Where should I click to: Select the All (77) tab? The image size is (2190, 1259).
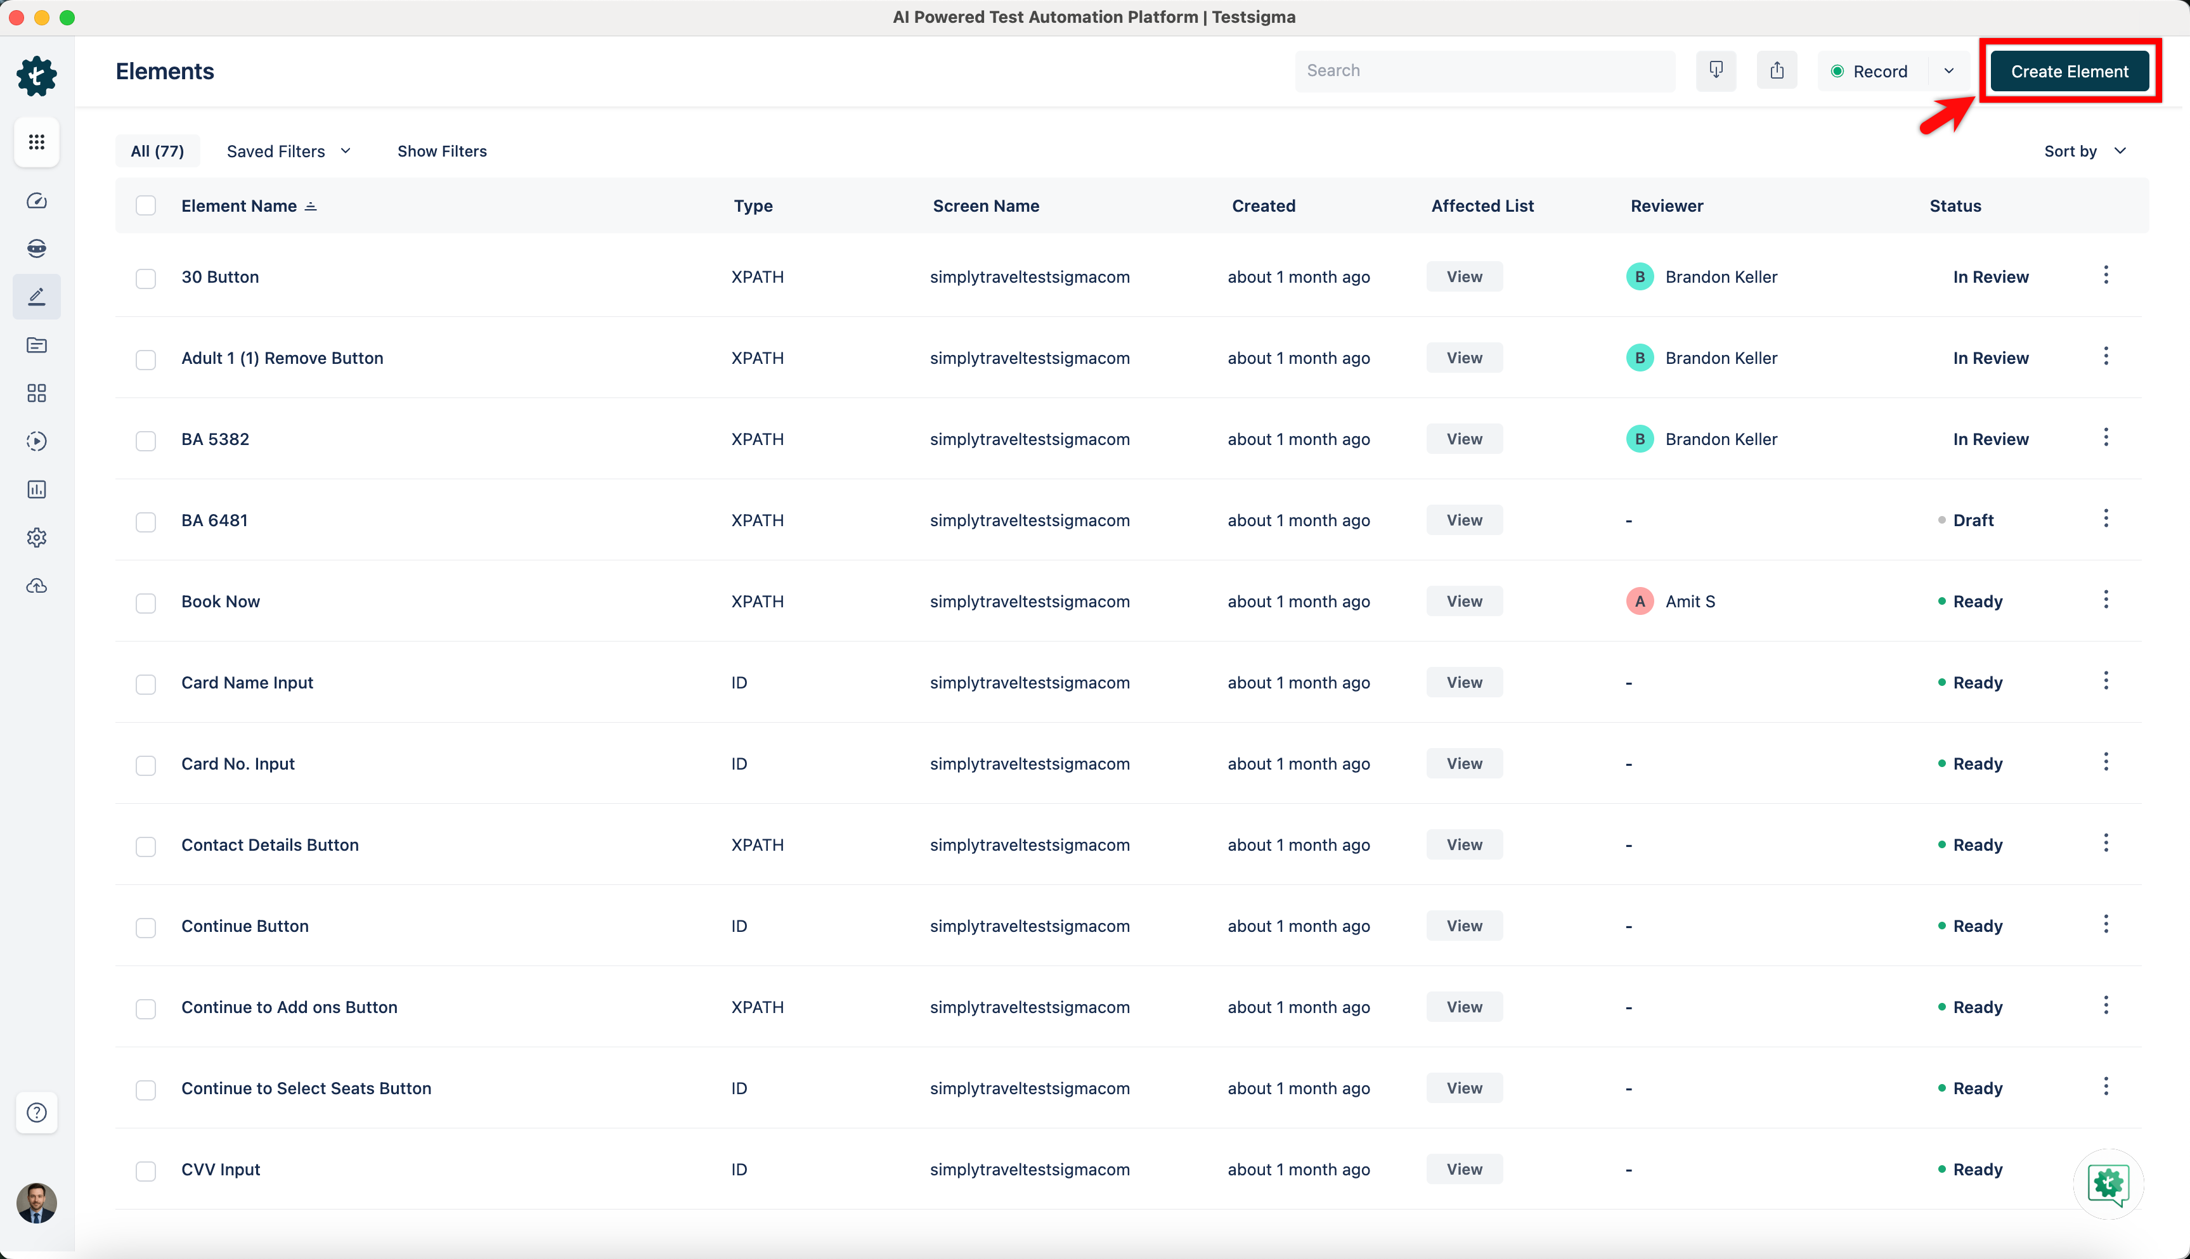(157, 152)
